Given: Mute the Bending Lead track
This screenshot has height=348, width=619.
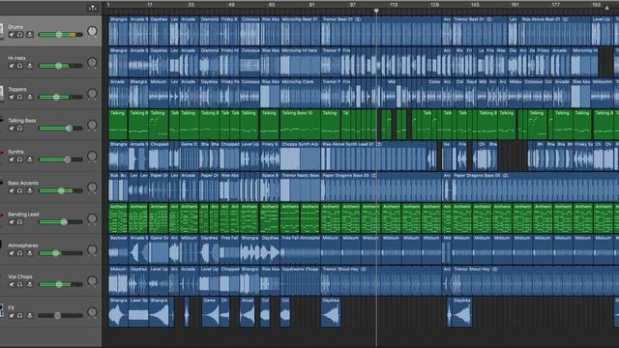Looking at the screenshot, I should point(12,221).
